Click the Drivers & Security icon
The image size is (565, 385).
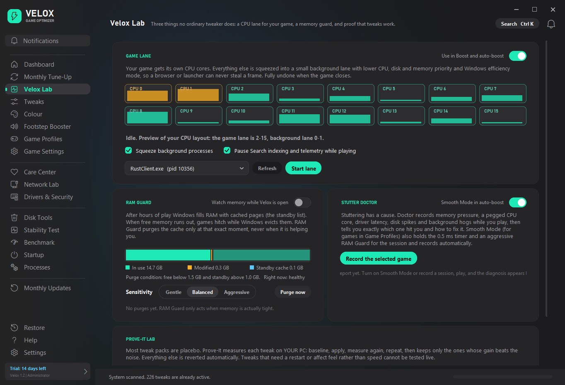coord(14,197)
